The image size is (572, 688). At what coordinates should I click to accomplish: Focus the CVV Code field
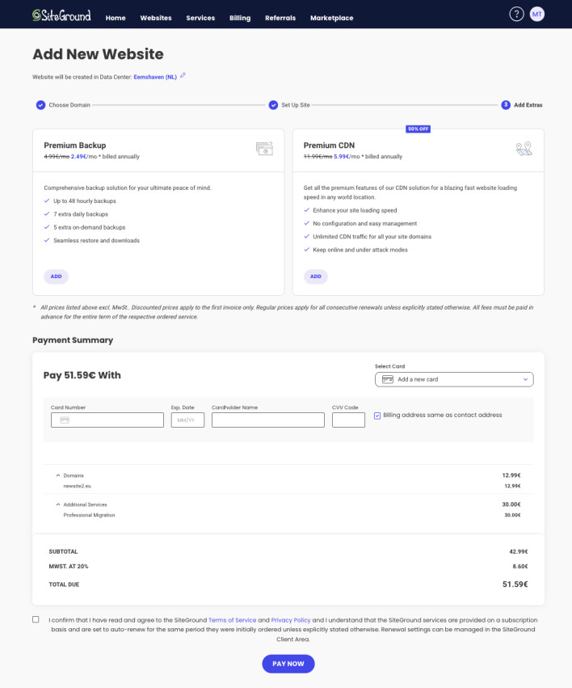coord(348,420)
